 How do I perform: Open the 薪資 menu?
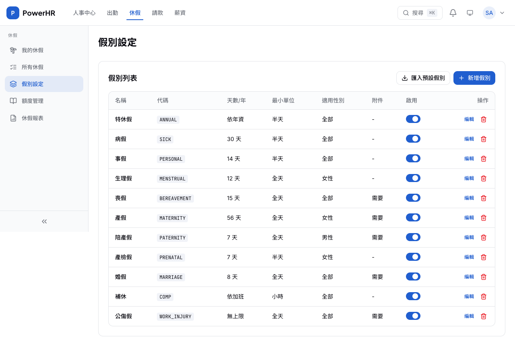(180, 12)
